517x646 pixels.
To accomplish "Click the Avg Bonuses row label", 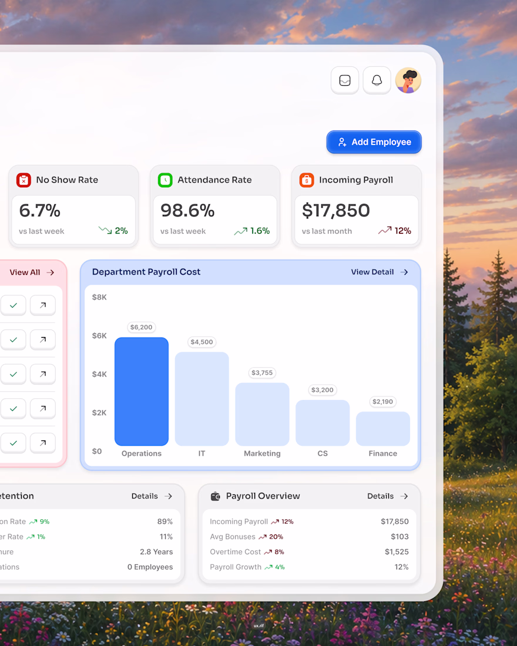I will [x=233, y=537].
